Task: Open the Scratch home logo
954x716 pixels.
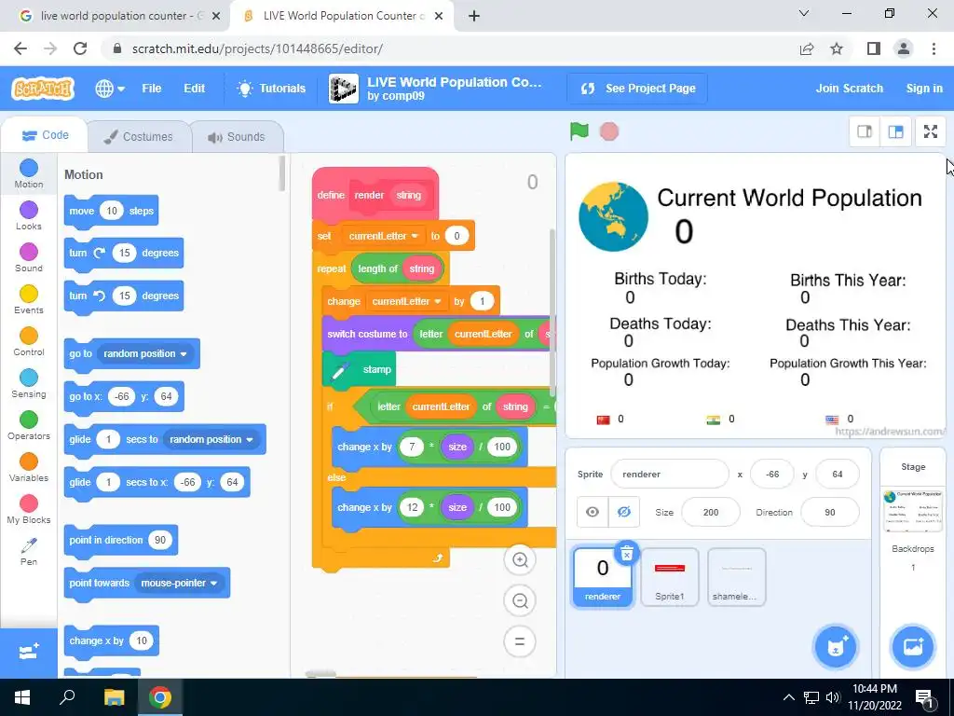Action: coord(43,89)
